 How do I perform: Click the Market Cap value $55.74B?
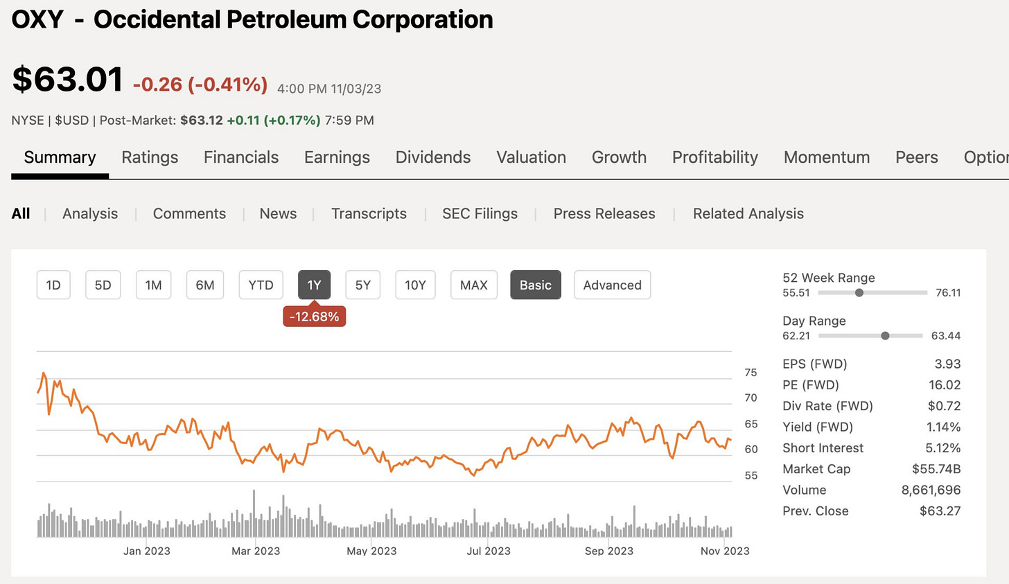tap(936, 469)
